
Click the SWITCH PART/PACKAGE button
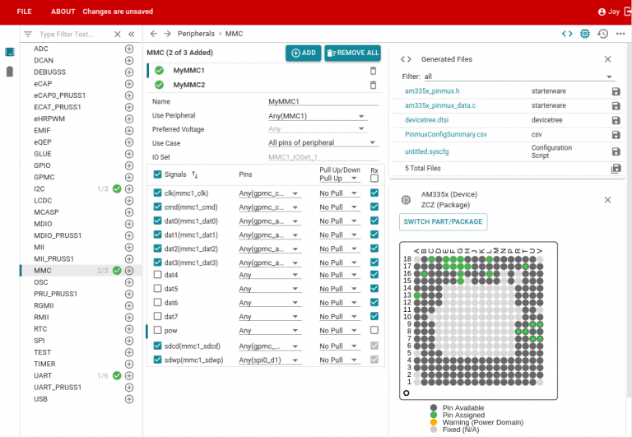444,222
